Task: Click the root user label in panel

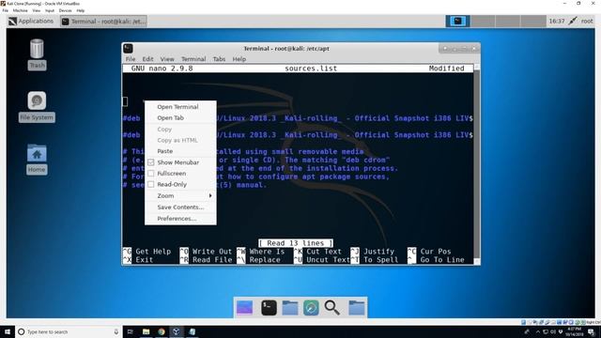Action: point(587,21)
